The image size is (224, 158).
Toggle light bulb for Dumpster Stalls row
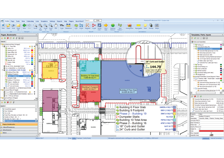tap(34, 78)
